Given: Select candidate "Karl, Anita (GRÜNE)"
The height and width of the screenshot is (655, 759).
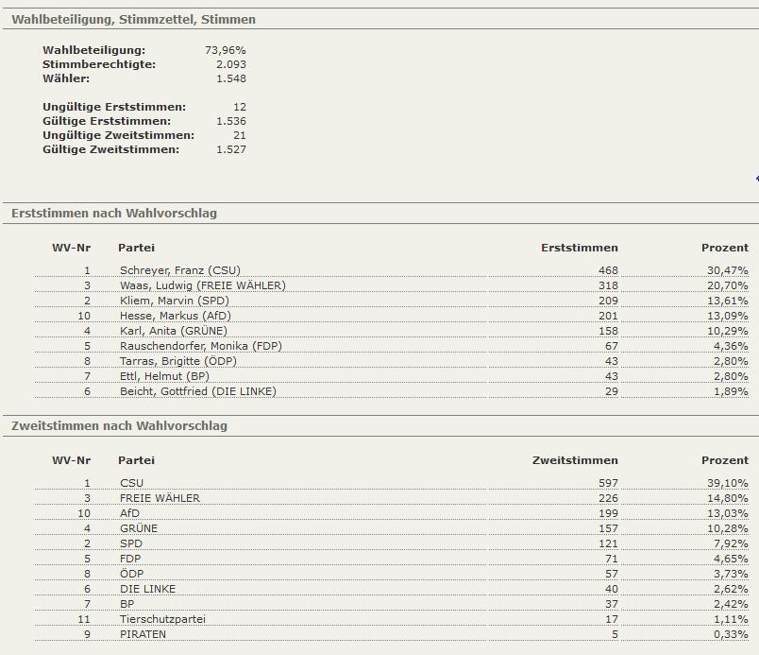Looking at the screenshot, I should 174,331.
